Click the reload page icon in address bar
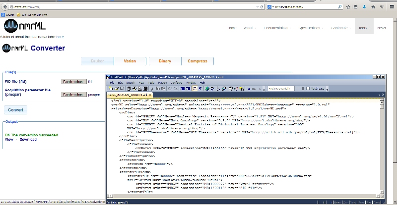This screenshot has height=205, width=397. 262,7
